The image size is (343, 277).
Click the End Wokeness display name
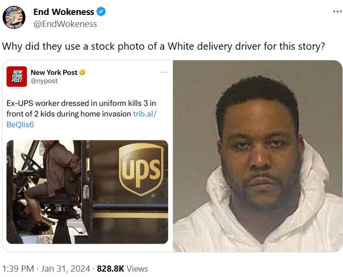pos(64,12)
